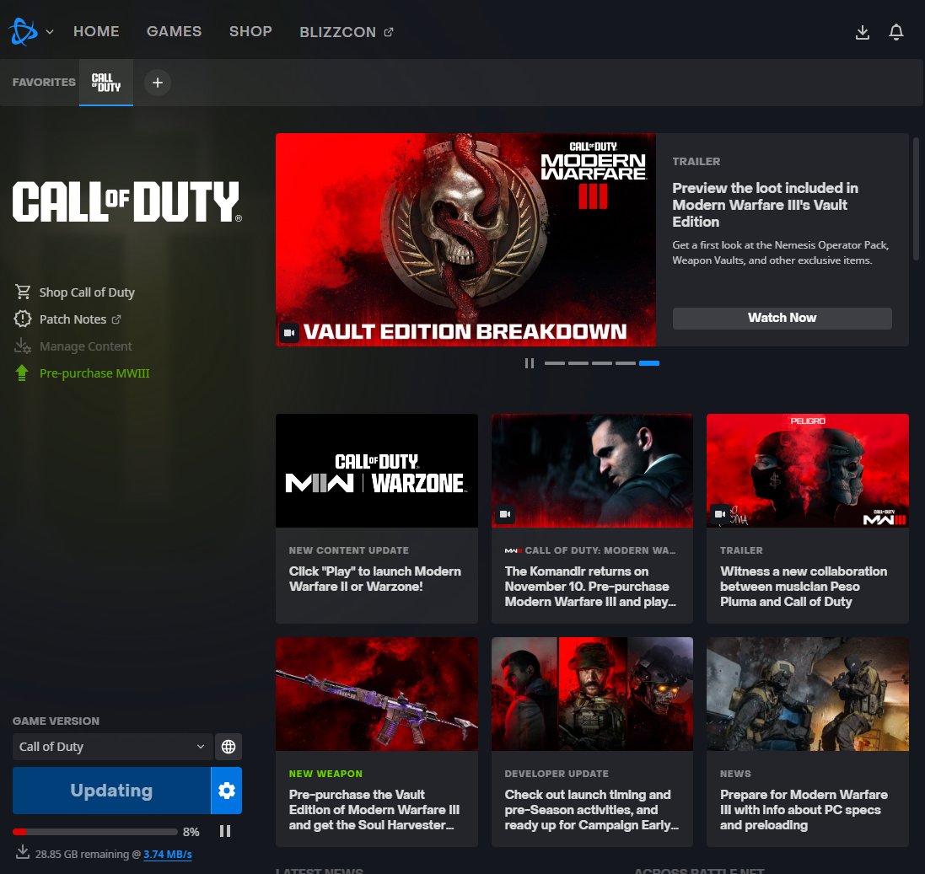925x874 pixels.
Task: Open the 3.74 MB/s download speed link
Action: coord(167,854)
